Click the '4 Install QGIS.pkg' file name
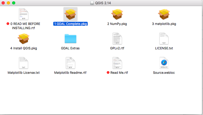 (x=24, y=48)
